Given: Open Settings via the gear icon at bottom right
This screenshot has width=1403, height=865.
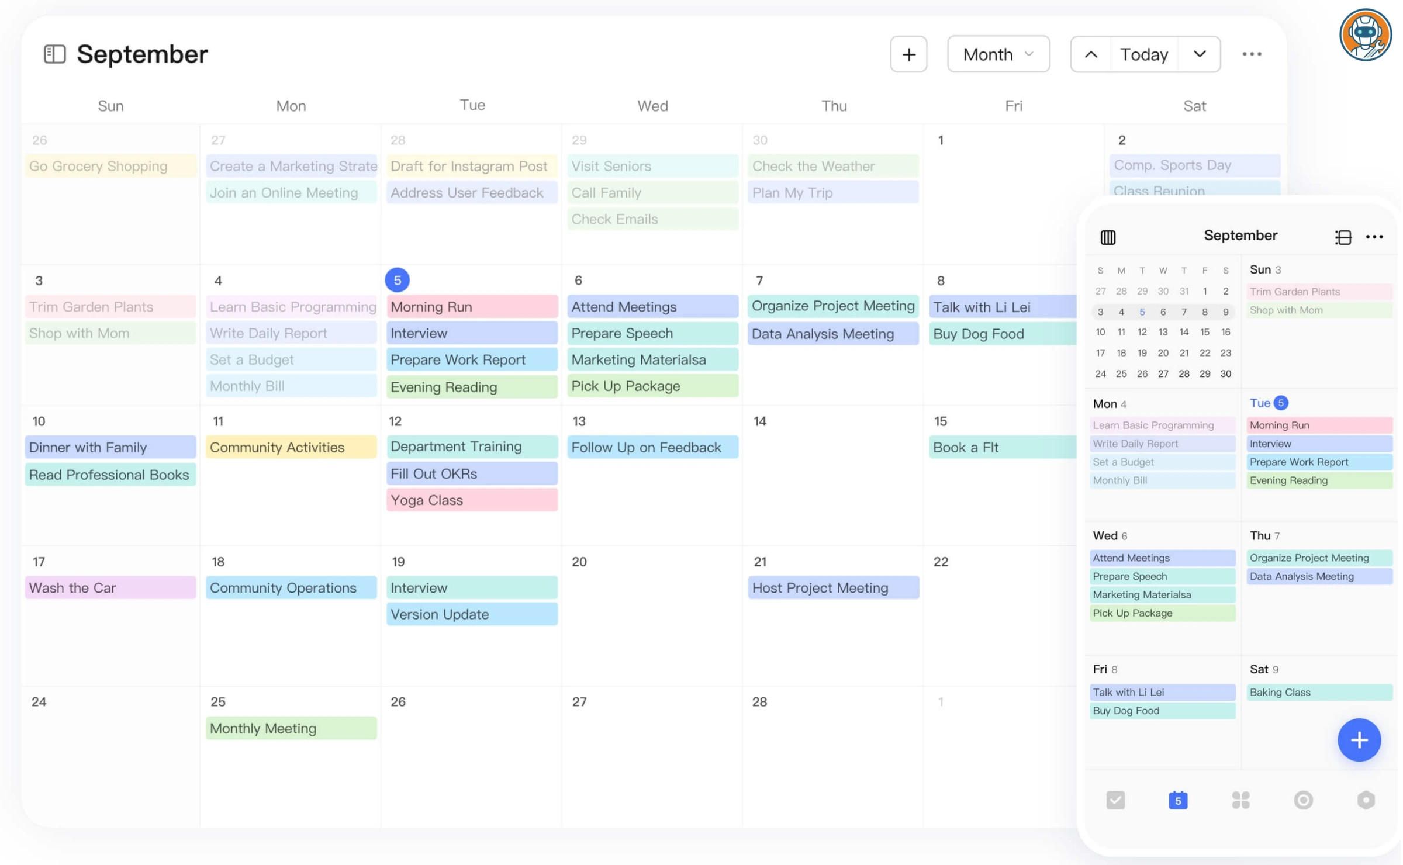Looking at the screenshot, I should click(1366, 800).
